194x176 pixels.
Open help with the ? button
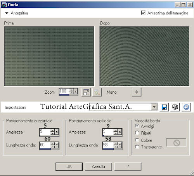128,167
